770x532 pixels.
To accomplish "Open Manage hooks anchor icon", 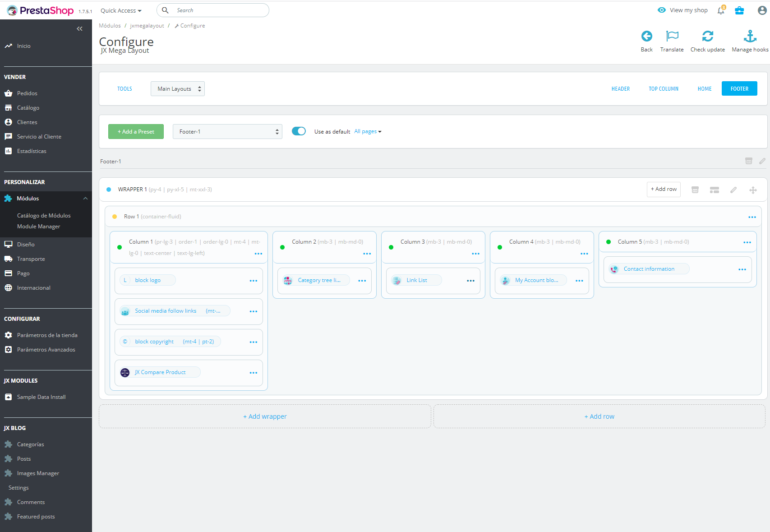I will [750, 36].
